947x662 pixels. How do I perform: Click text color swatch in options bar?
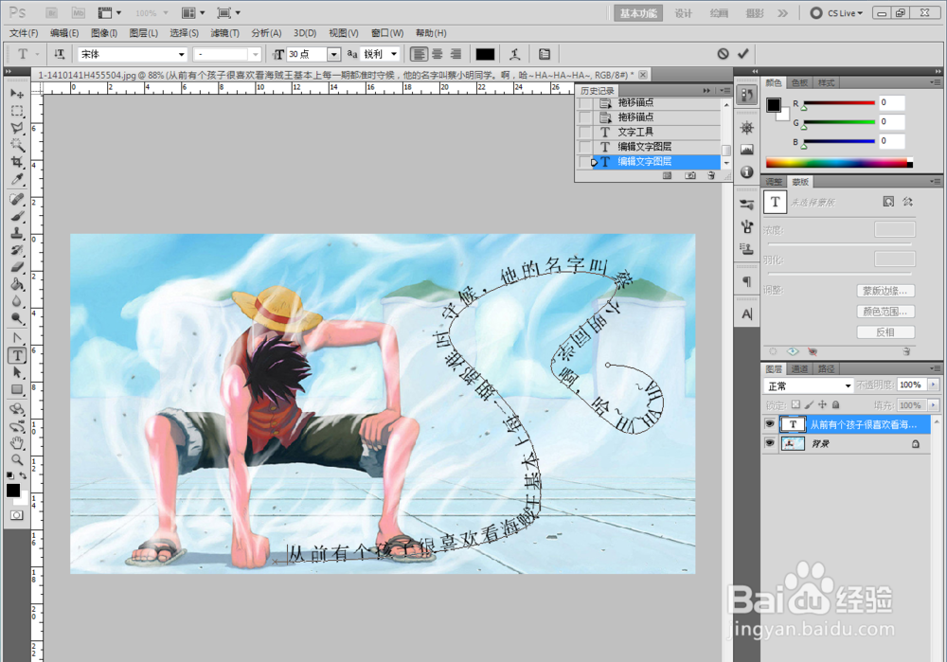485,54
